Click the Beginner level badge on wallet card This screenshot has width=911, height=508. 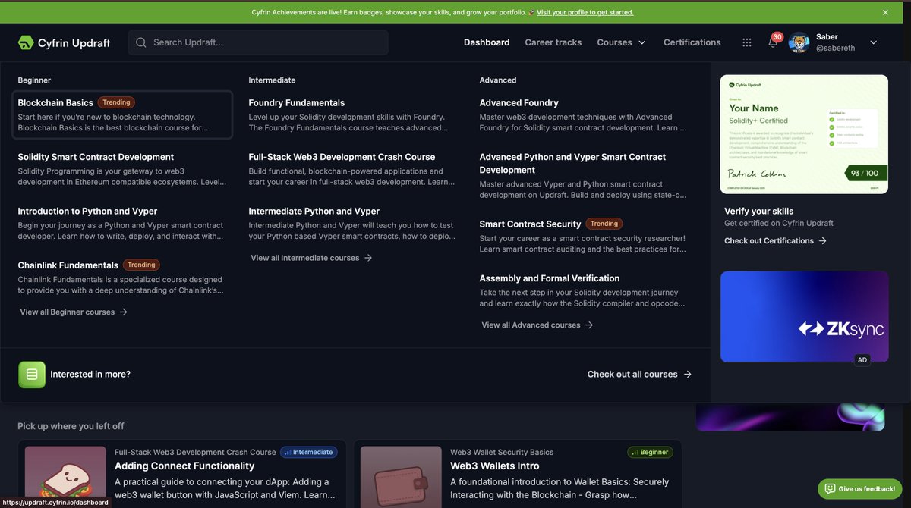click(x=650, y=452)
